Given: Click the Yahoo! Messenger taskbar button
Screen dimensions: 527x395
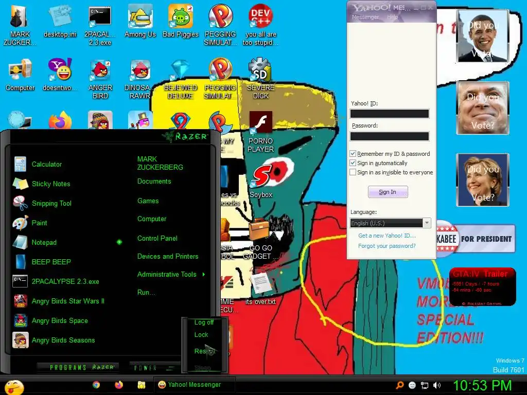Looking at the screenshot, I should 194,385.
